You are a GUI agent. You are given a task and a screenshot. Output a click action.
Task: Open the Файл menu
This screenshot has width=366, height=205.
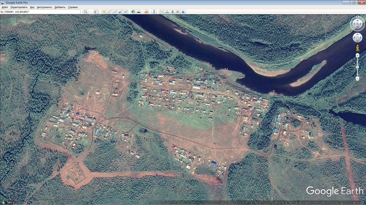click(x=5, y=7)
